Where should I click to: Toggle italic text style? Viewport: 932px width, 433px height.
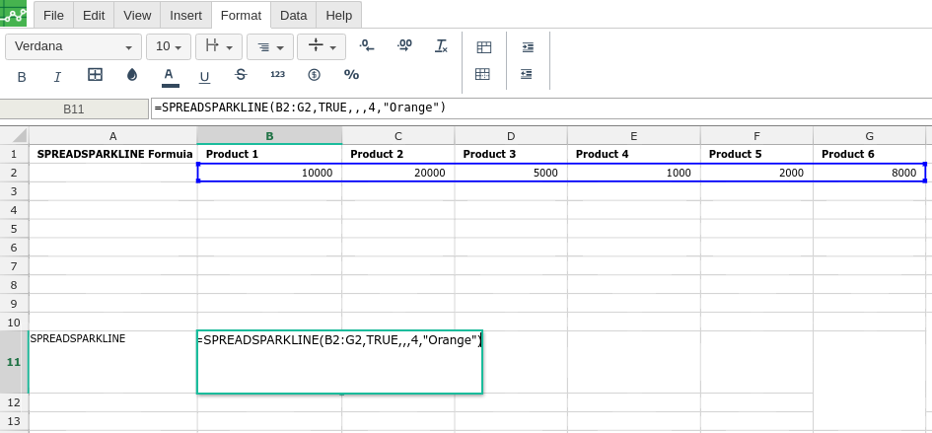pos(57,77)
